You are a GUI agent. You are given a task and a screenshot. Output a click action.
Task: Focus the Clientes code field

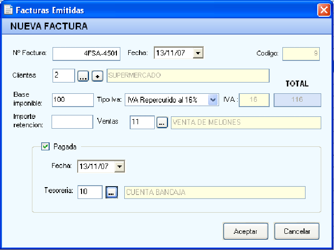[63, 76]
